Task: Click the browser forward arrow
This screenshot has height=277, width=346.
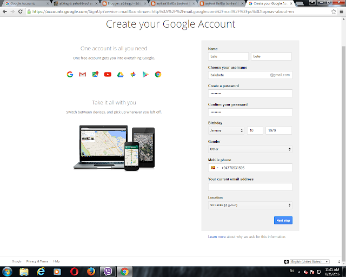Action: click(12, 11)
